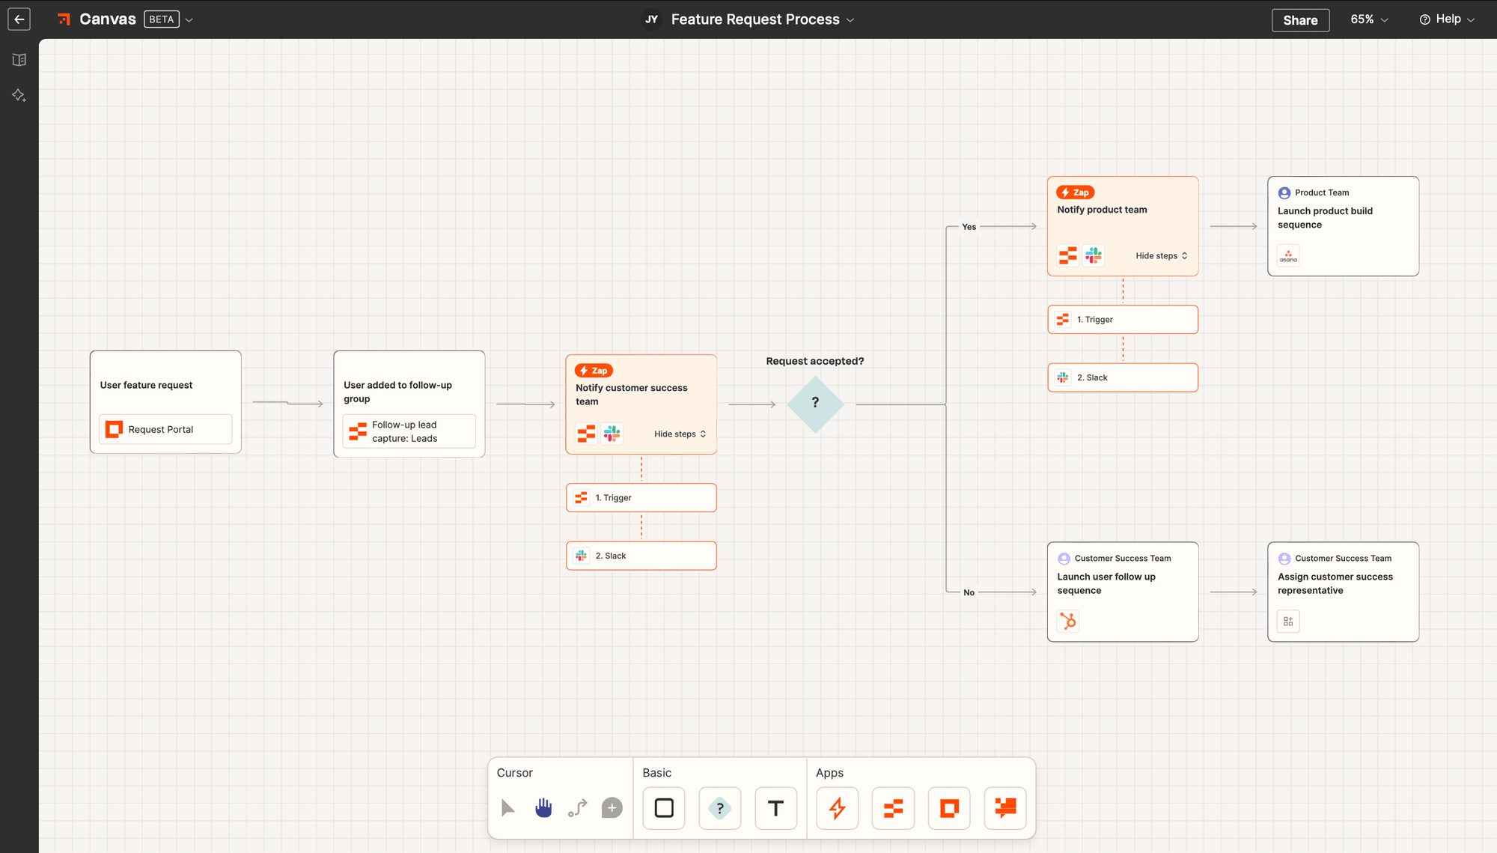Viewport: 1497px width, 853px height.
Task: Open the Help menu
Action: 1447,19
